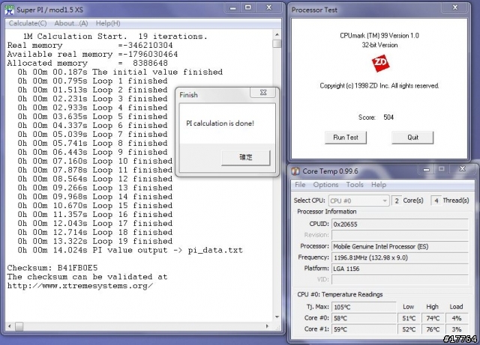Image resolution: width=480 pixels, height=345 pixels.
Task: Click the Super PI horizontal scrollbar left arrow
Action: [x=10, y=326]
